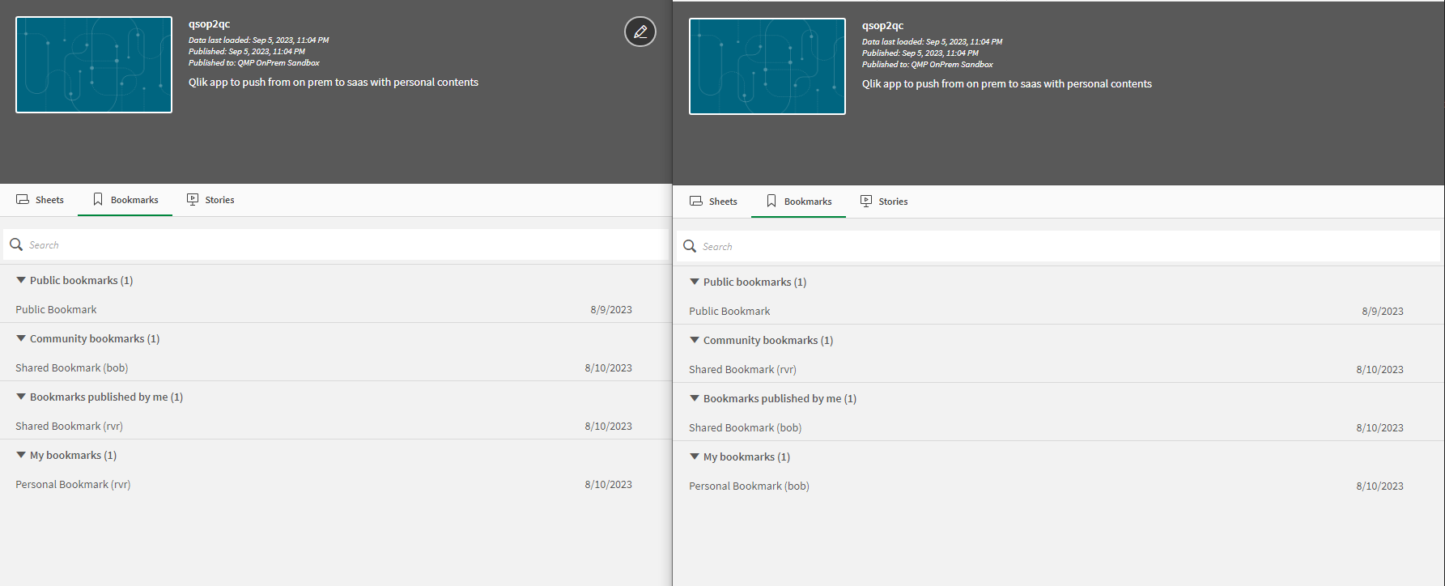Click 'Published to: QMP OnPrem Sandbox' in left window
Viewport: 1445px width, 586px height.
254,62
